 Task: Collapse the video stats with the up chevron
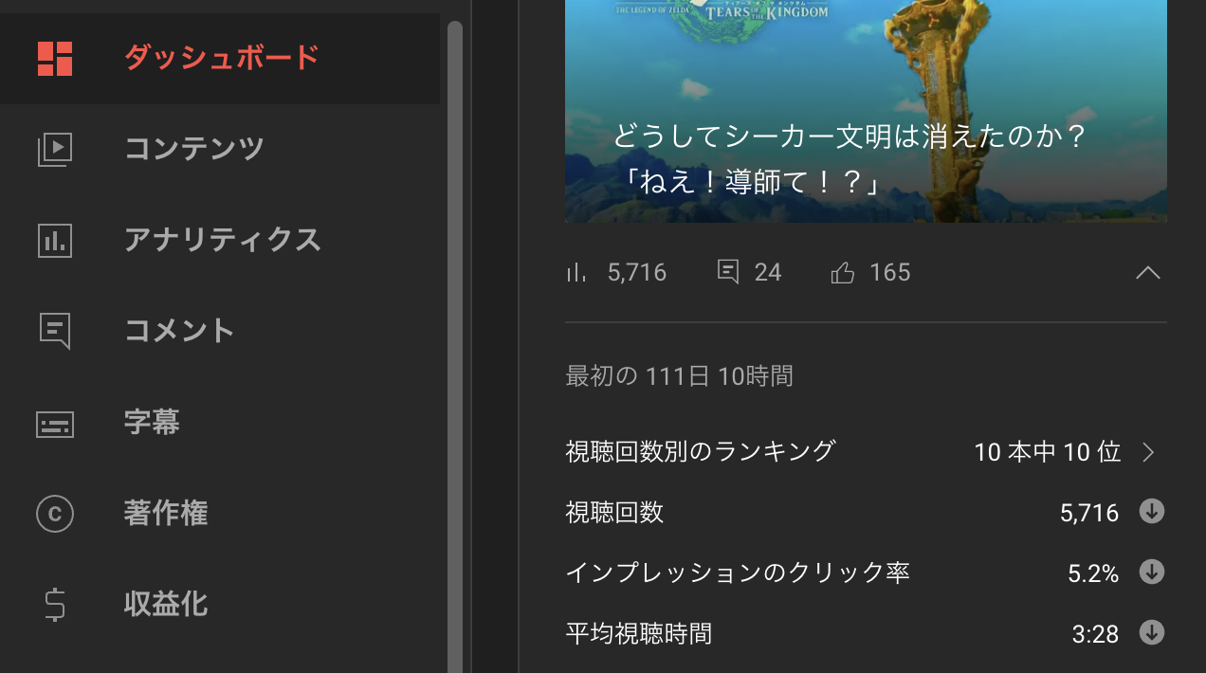[x=1148, y=273]
